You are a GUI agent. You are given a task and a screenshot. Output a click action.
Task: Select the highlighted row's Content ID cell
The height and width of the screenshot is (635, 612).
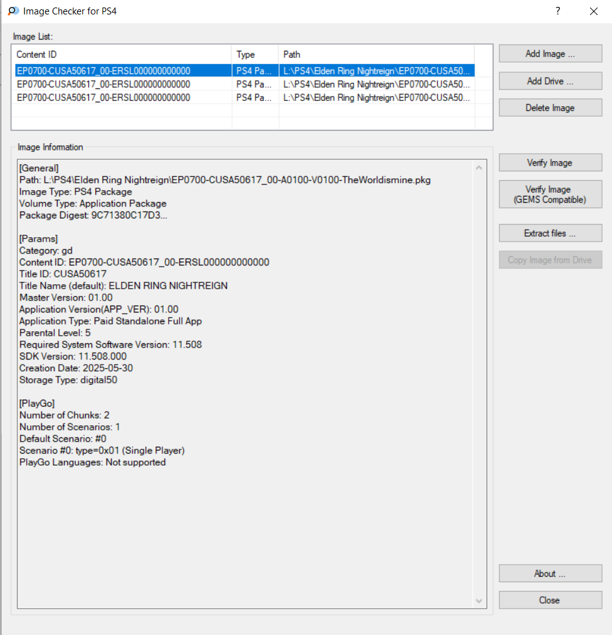pos(124,71)
